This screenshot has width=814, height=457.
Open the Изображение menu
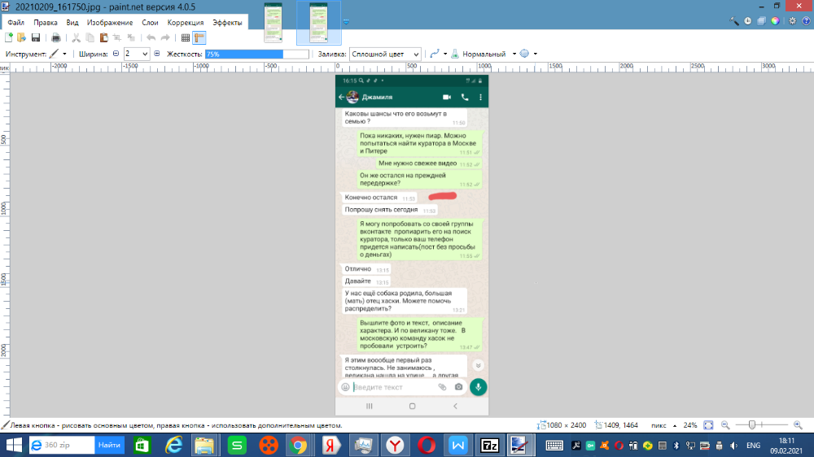coord(110,22)
